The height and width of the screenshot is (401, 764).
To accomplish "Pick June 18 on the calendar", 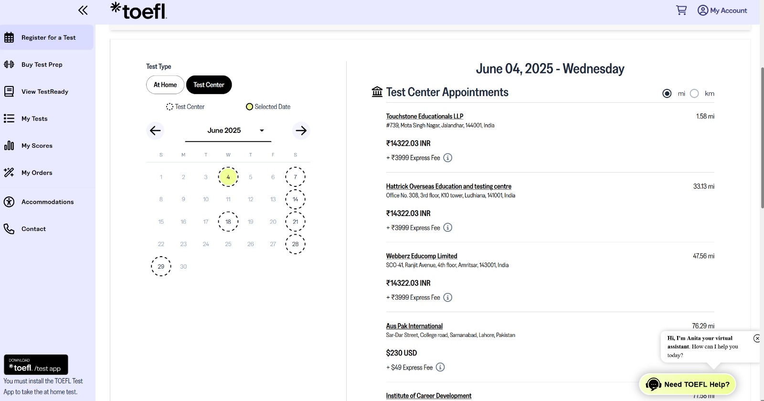I will pyautogui.click(x=228, y=222).
